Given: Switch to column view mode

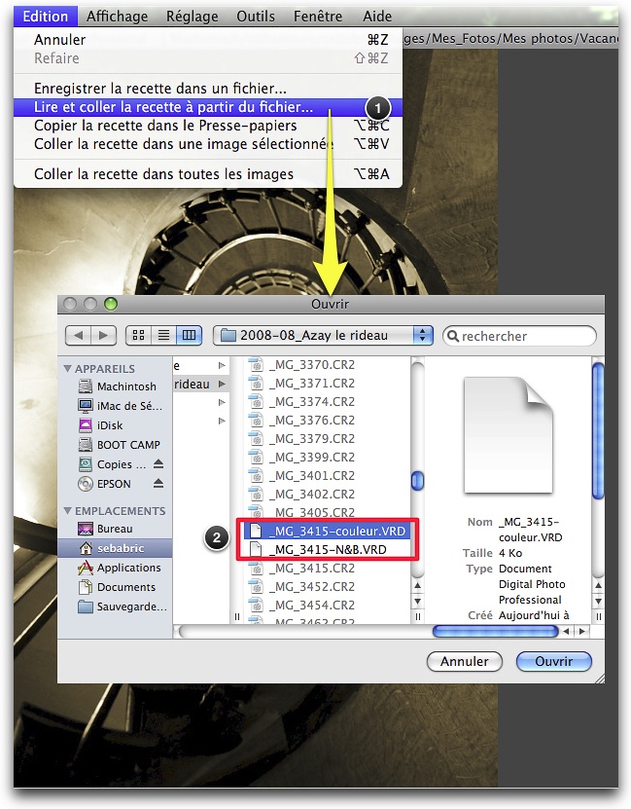Looking at the screenshot, I should point(189,335).
